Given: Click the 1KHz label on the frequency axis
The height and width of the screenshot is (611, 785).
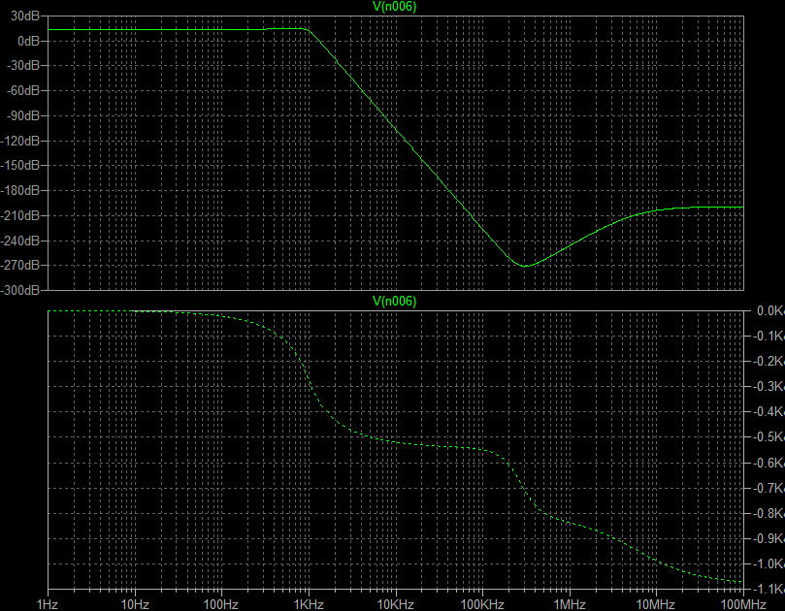Looking at the screenshot, I should (310, 603).
